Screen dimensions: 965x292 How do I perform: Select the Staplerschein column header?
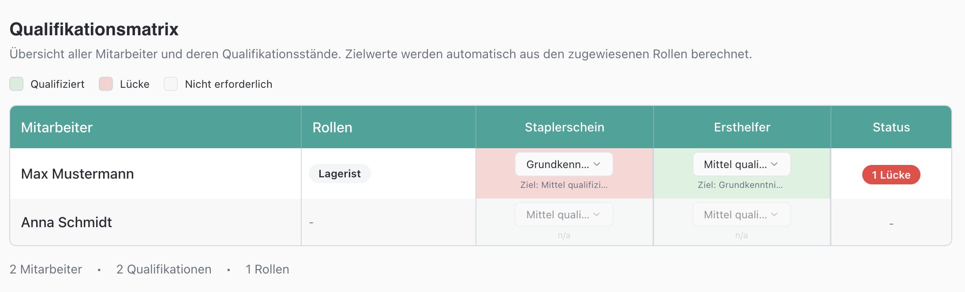pyautogui.click(x=564, y=127)
